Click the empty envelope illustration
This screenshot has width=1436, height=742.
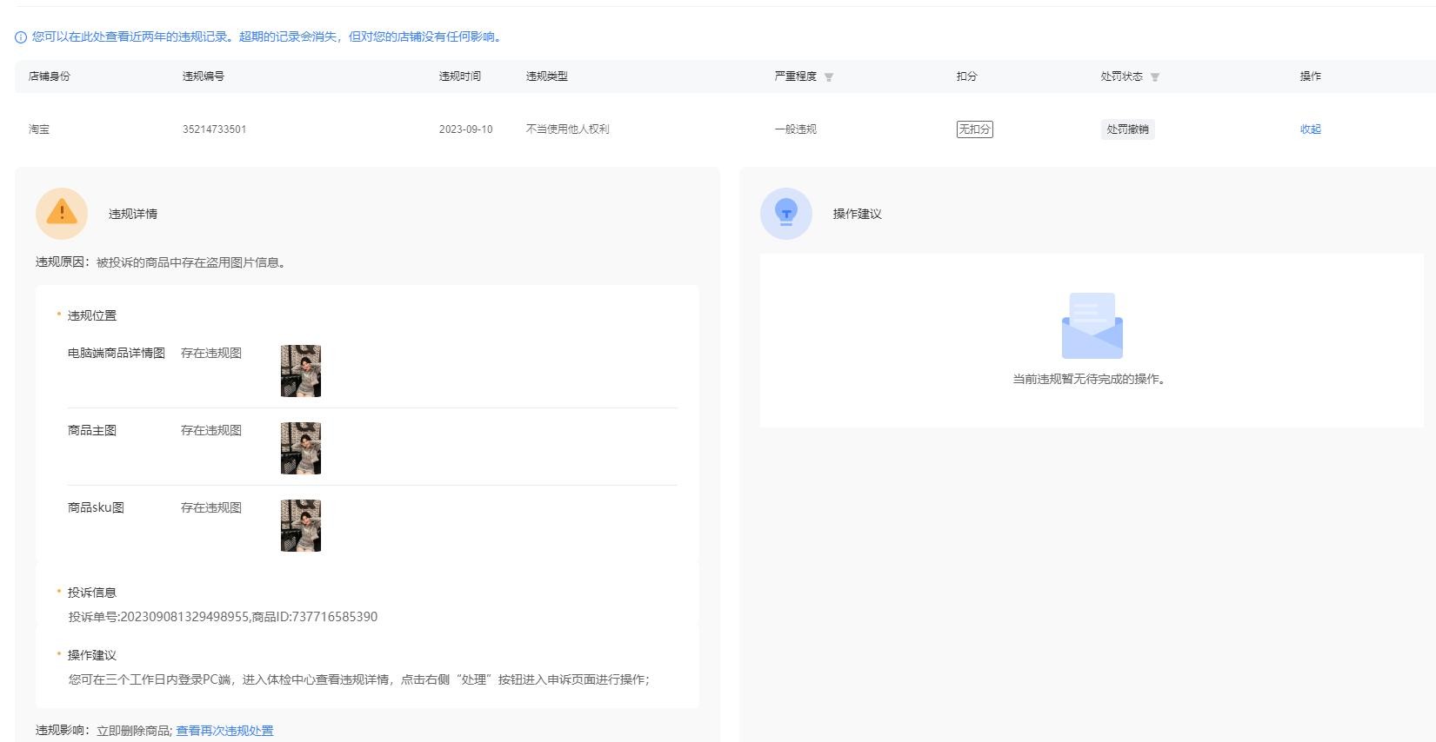pyautogui.click(x=1092, y=326)
